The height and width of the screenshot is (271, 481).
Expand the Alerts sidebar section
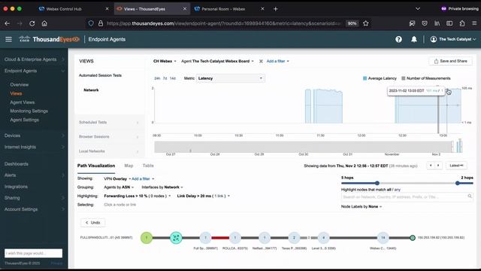tap(35, 175)
